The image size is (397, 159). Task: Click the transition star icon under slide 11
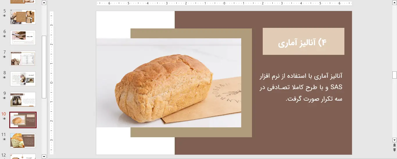pos(4,139)
